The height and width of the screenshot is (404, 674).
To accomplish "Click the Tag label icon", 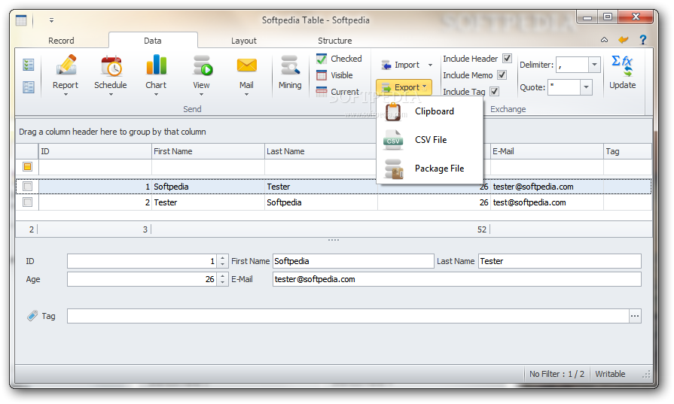I will pos(32,316).
